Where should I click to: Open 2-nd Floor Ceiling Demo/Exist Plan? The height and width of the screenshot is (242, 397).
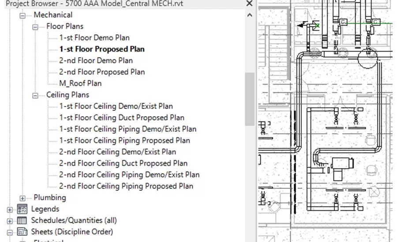tap(117, 151)
